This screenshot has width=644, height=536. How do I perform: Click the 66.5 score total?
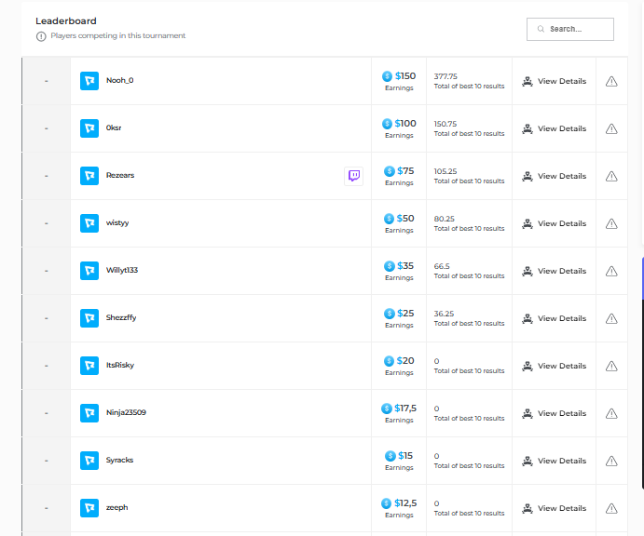click(x=442, y=266)
